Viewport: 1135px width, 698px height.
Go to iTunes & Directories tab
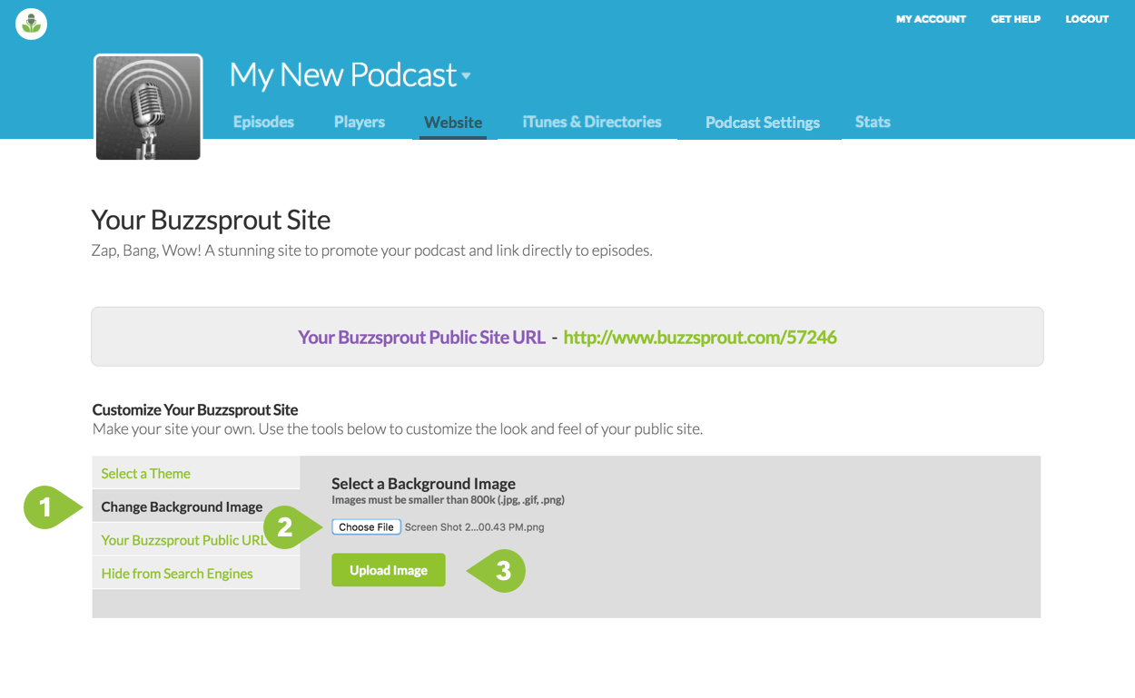(x=592, y=122)
